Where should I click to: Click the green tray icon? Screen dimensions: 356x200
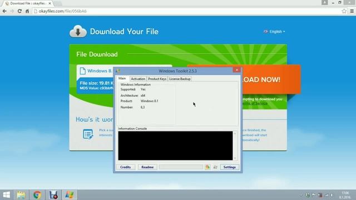coord(308,195)
